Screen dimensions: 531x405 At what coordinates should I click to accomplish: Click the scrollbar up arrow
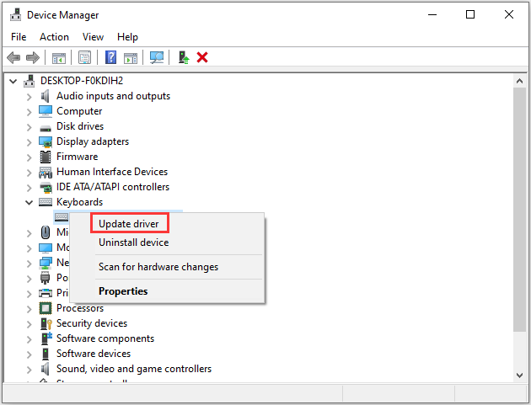click(519, 81)
